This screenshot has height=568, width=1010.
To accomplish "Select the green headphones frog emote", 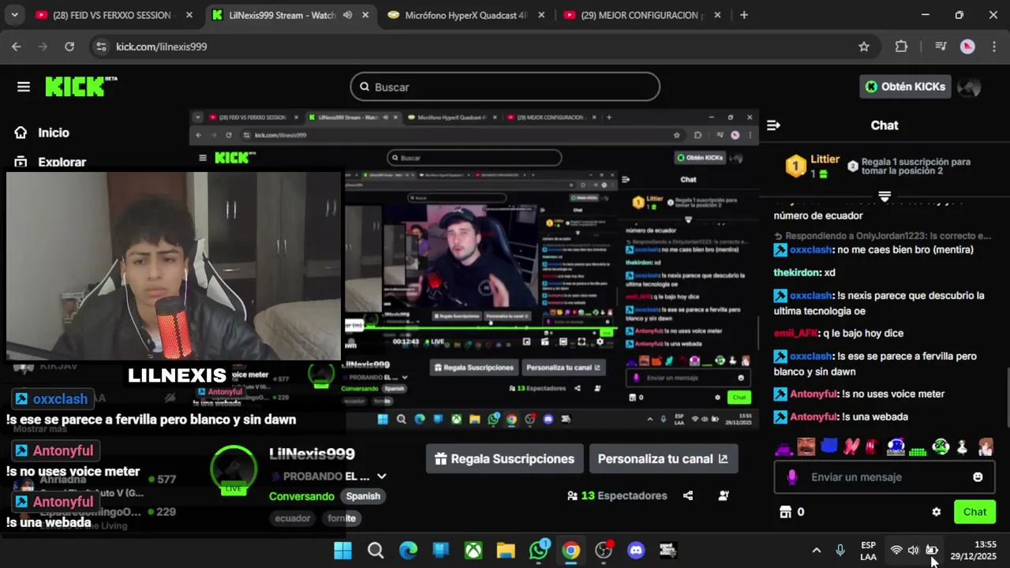I will point(941,447).
